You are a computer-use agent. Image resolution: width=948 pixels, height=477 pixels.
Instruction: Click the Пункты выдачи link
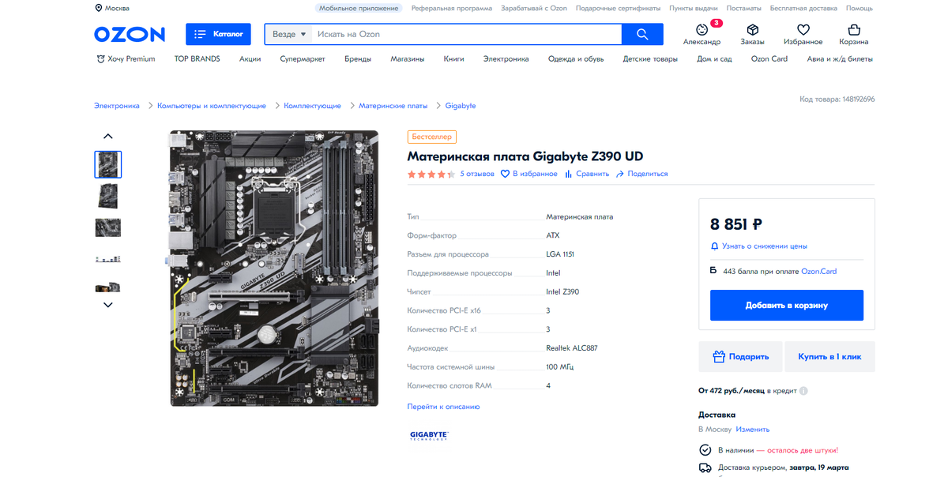click(694, 8)
